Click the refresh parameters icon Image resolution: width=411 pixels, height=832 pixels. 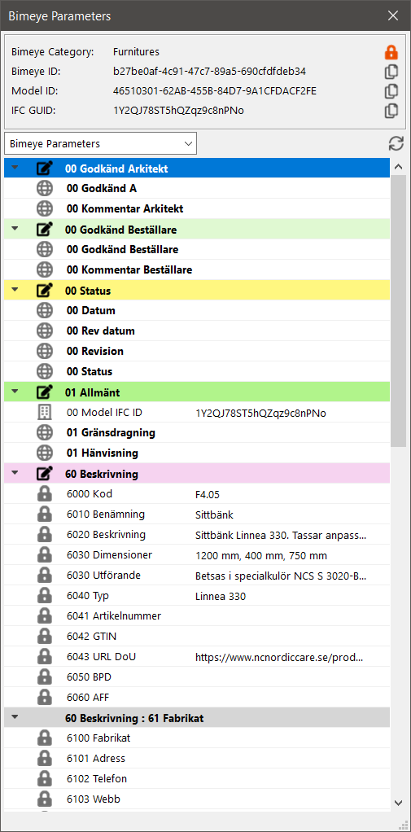pyautogui.click(x=396, y=143)
